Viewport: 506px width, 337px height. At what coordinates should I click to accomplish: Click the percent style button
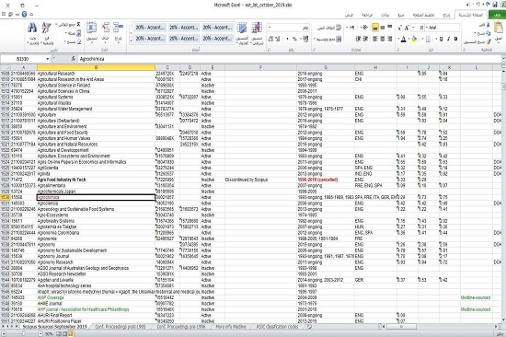pyautogui.click(x=294, y=39)
